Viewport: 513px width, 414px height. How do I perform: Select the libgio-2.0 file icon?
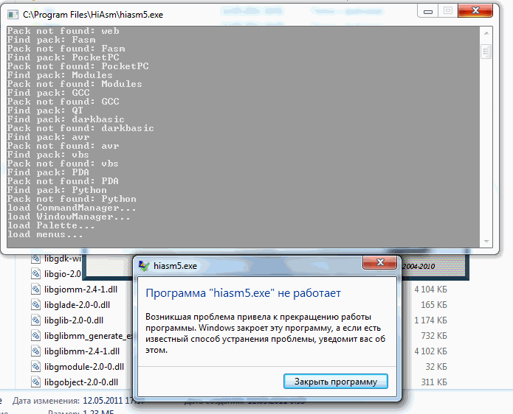click(x=37, y=274)
